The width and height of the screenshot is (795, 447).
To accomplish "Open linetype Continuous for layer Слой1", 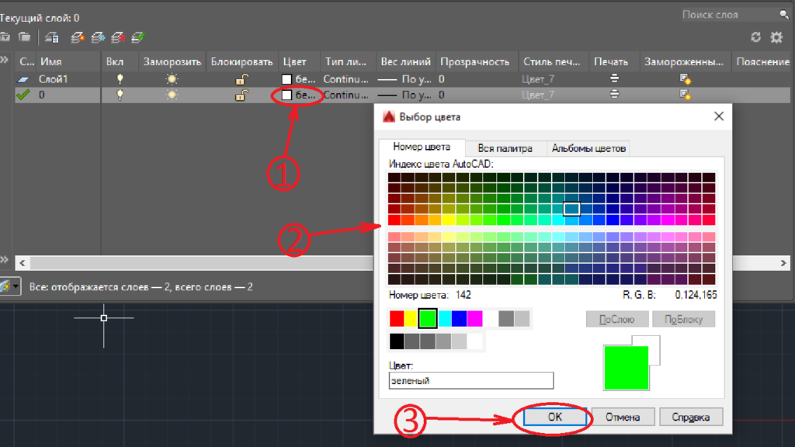I will [345, 78].
